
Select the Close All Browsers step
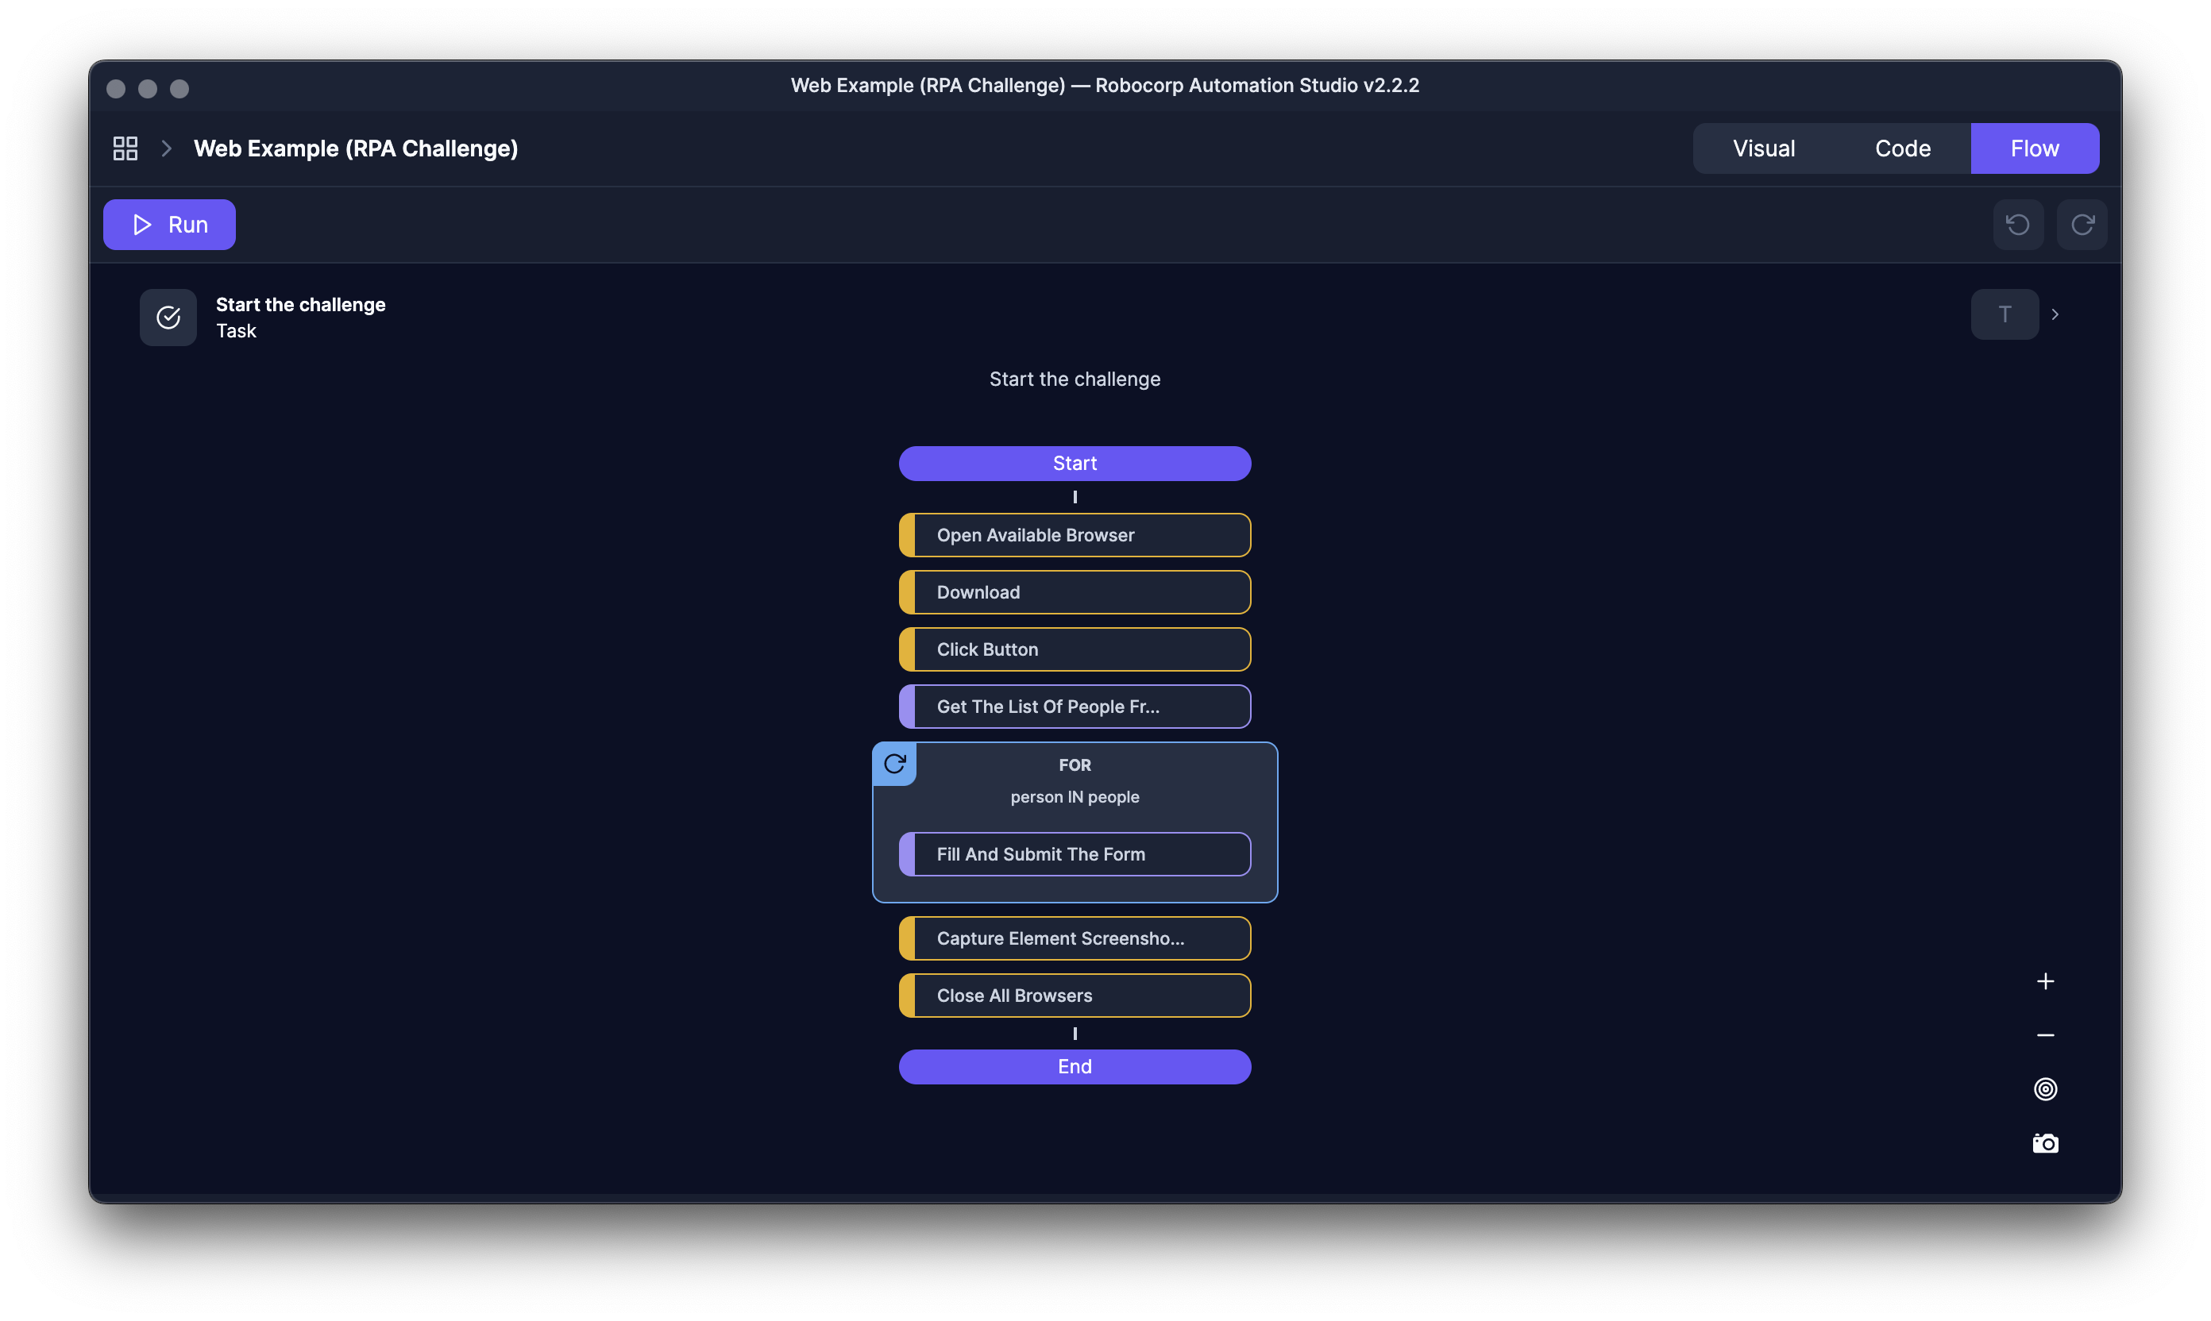1075,996
